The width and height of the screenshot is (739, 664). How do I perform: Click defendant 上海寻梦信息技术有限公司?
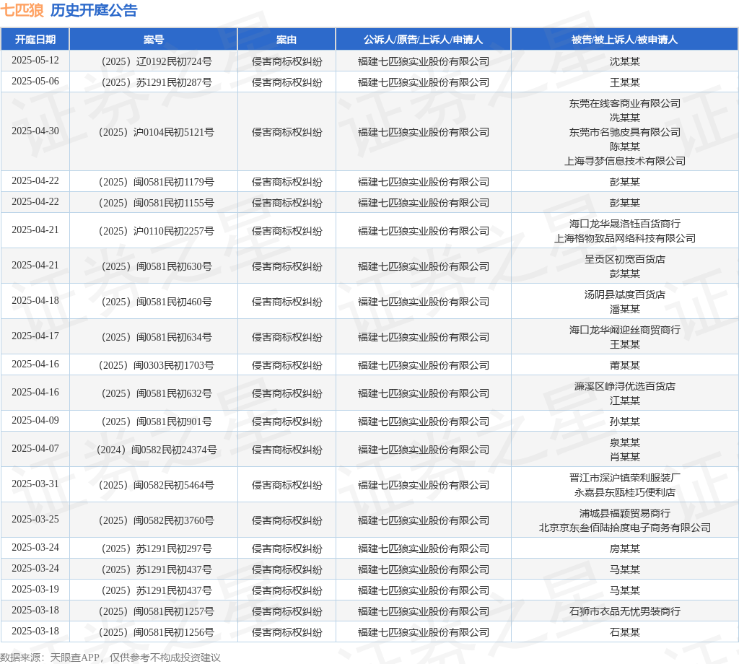tap(625, 161)
